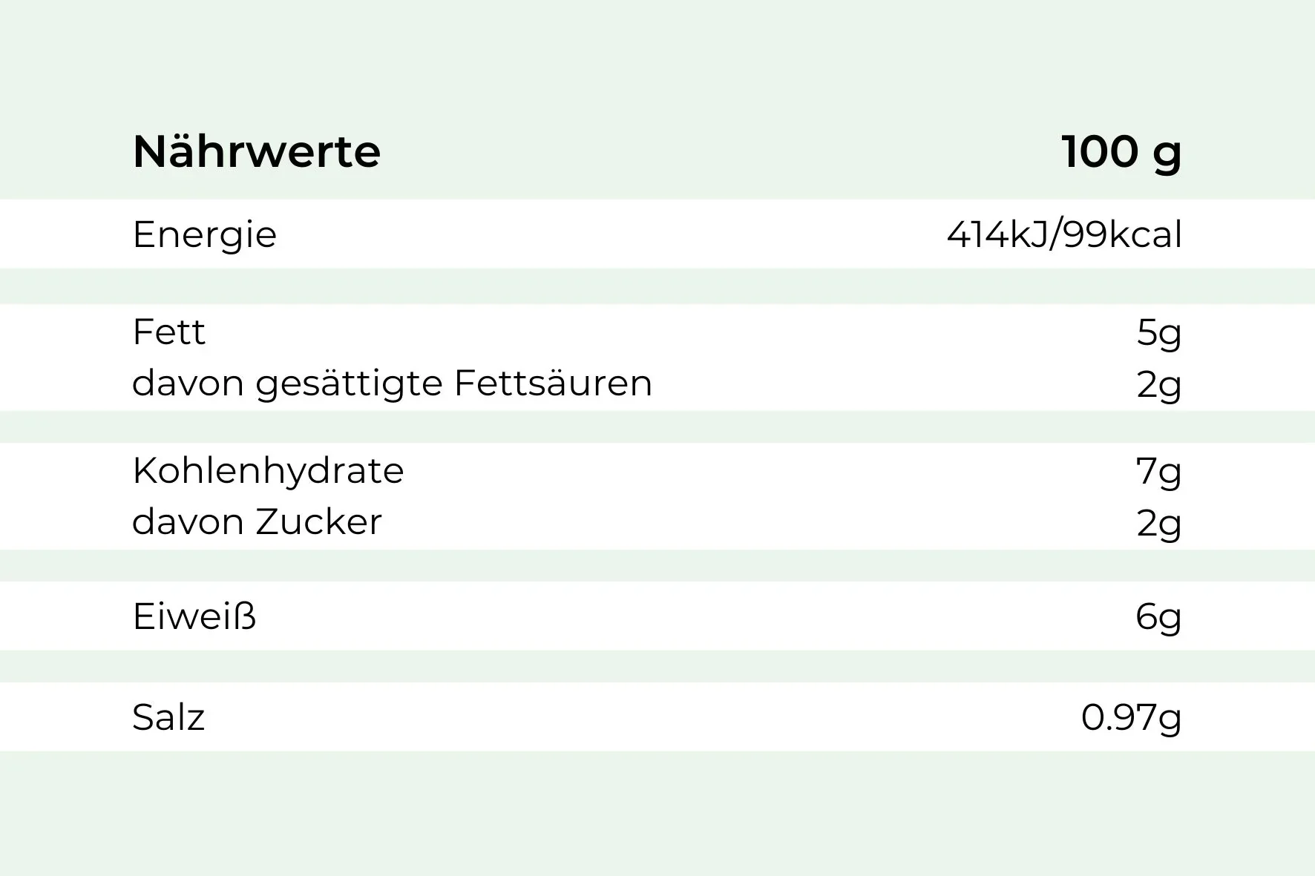Viewport: 1315px width, 876px height.
Task: Select the 2g saturated fatty acids value
Action: [x=1158, y=385]
